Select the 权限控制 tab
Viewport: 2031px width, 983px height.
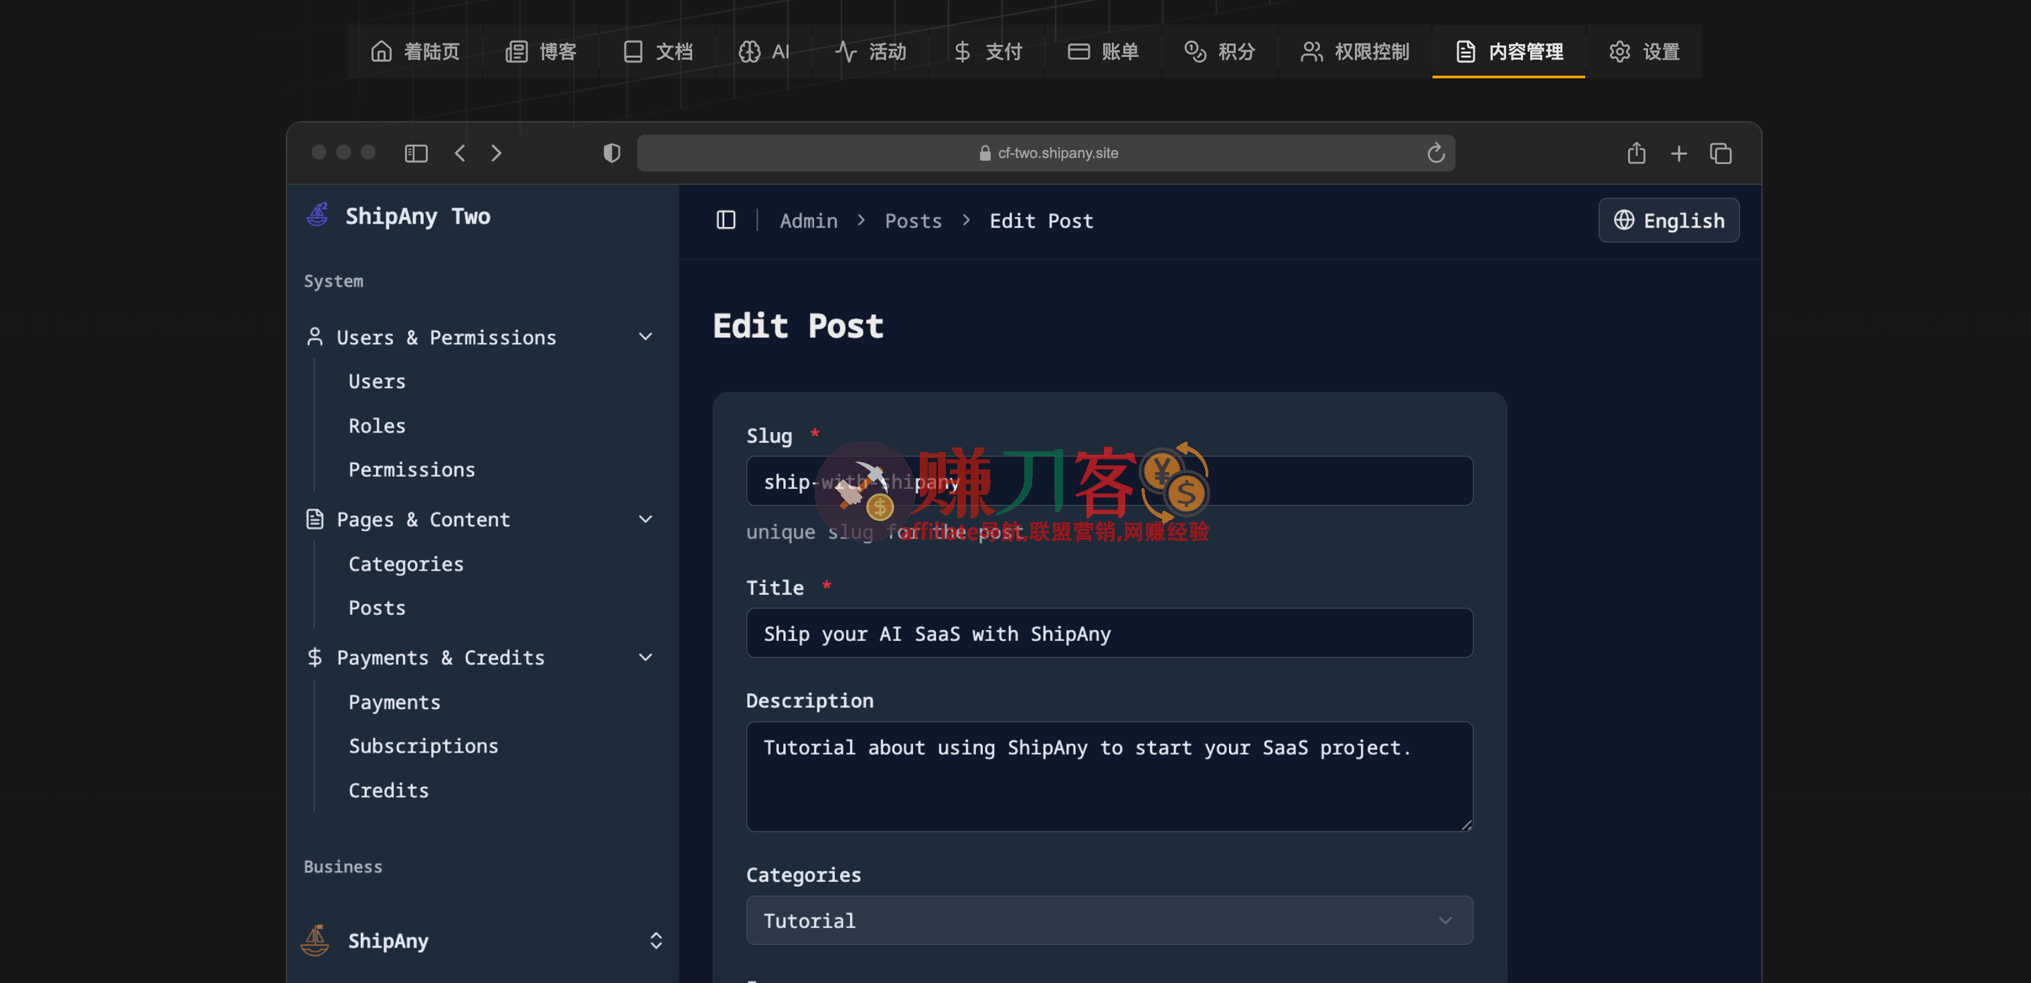click(x=1354, y=52)
